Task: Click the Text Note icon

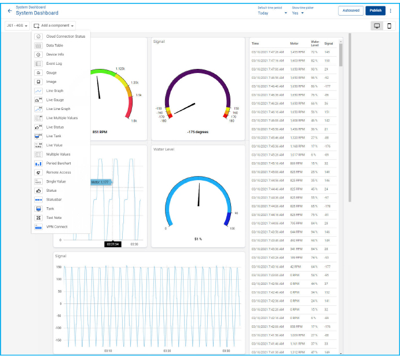Action: (38, 218)
